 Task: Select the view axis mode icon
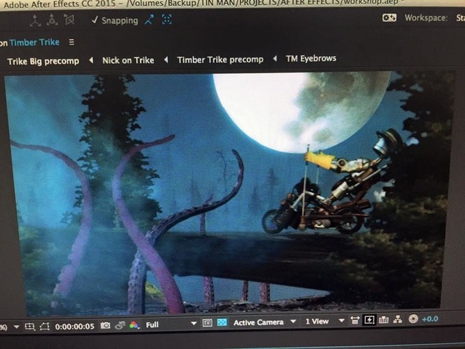(x=69, y=20)
